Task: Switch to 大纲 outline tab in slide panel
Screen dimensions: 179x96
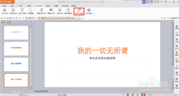Action: click(x=3, y=23)
